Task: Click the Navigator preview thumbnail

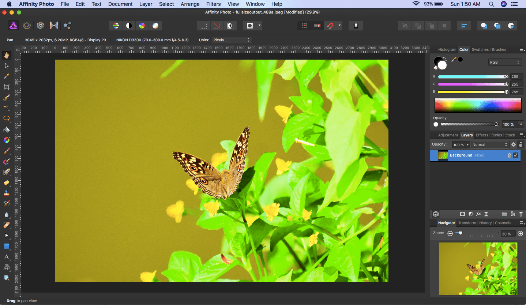Action: pyautogui.click(x=478, y=268)
